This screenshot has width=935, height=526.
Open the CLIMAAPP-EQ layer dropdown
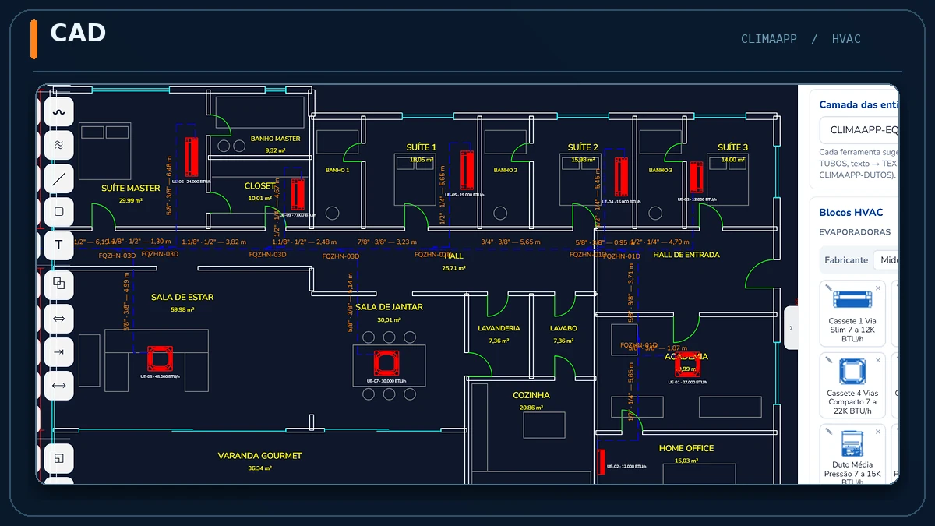859,130
